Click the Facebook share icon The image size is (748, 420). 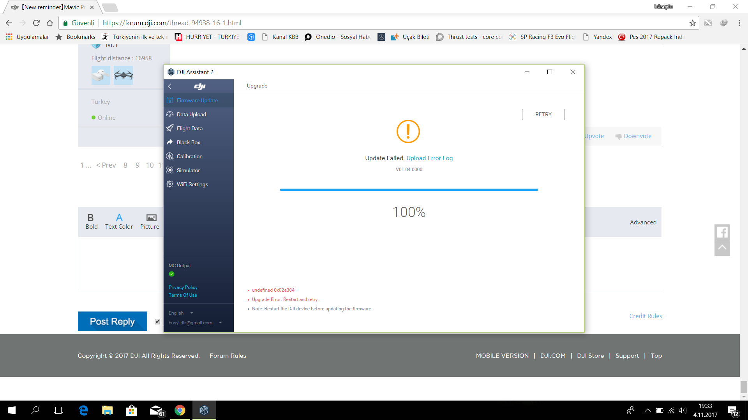(x=722, y=232)
